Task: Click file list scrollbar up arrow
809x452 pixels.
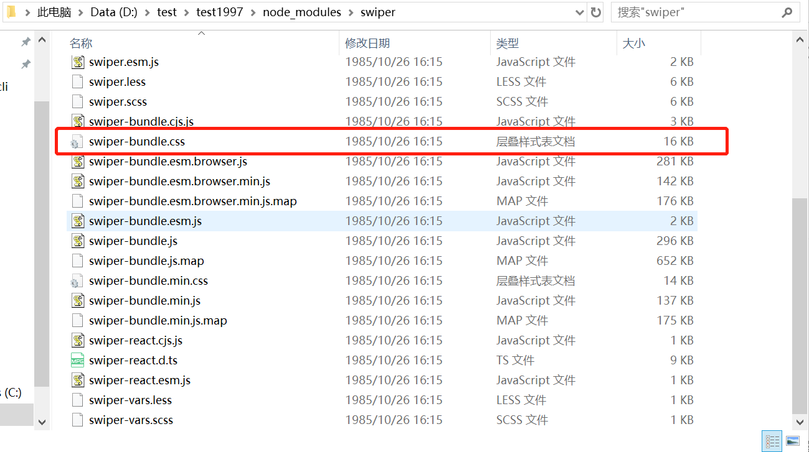Action: click(x=800, y=40)
